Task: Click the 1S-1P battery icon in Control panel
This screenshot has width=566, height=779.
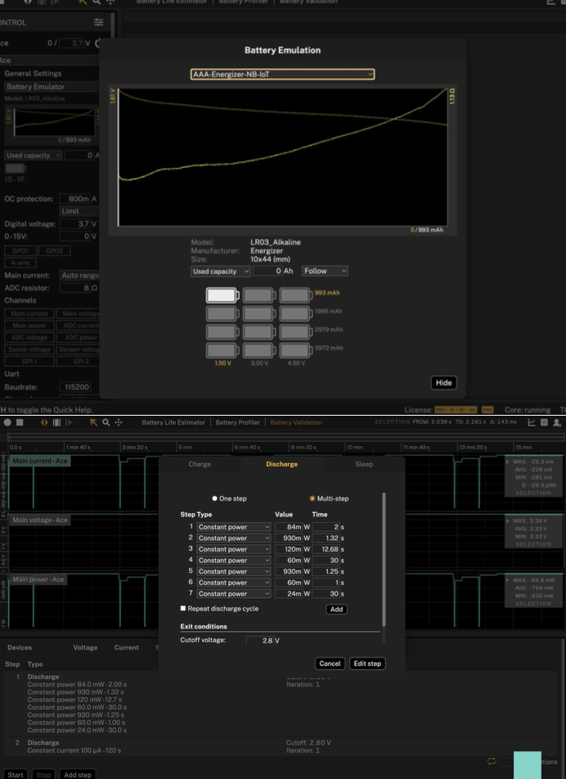Action: pyautogui.click(x=16, y=169)
